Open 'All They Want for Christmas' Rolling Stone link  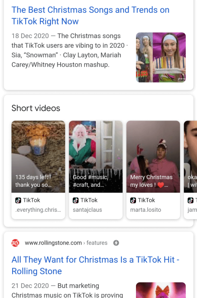[x=95, y=265]
